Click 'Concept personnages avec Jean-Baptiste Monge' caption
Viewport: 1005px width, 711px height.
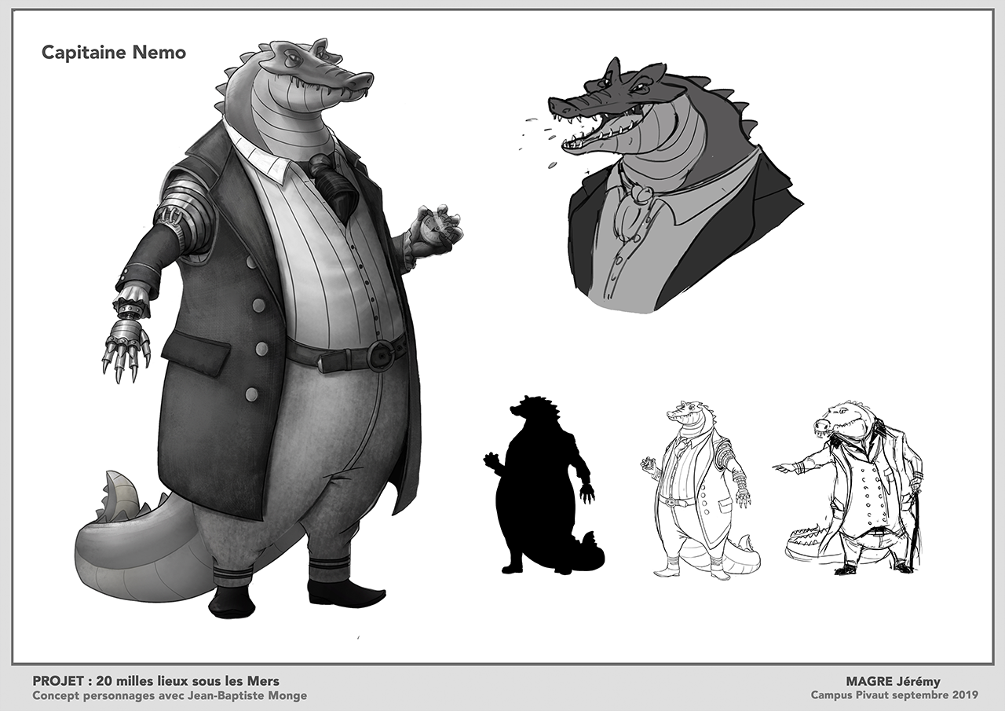(170, 695)
